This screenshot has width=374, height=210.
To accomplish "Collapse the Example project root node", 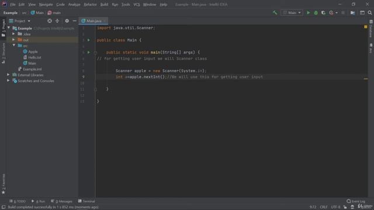I will (9, 28).
